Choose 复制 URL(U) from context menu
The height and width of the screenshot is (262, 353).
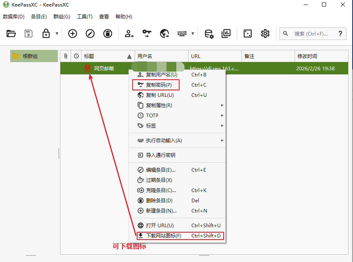(x=177, y=95)
